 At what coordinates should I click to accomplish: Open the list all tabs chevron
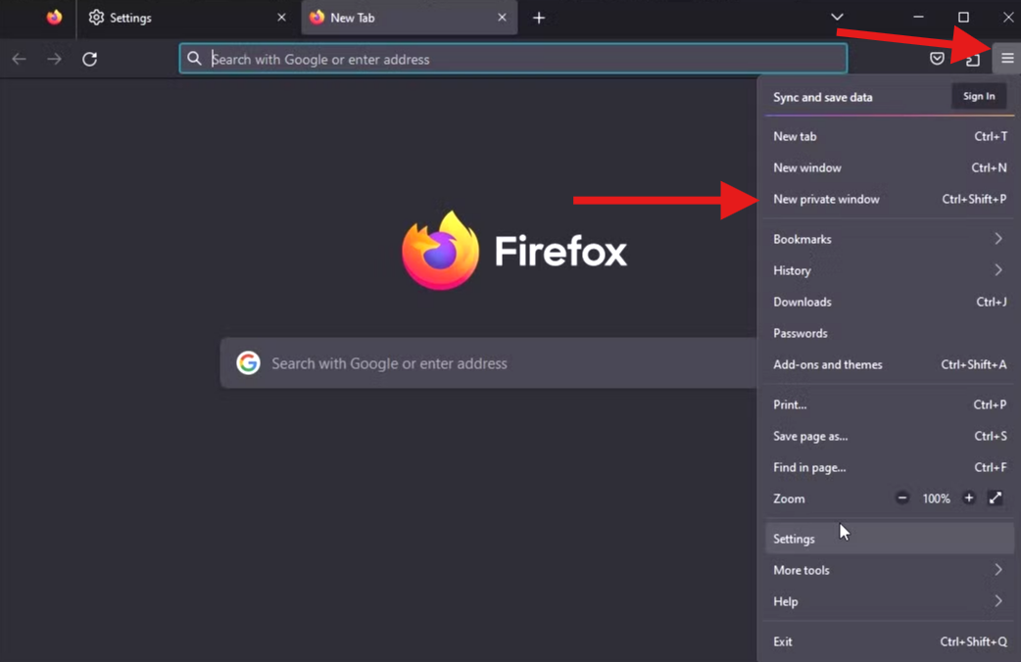[x=837, y=17]
